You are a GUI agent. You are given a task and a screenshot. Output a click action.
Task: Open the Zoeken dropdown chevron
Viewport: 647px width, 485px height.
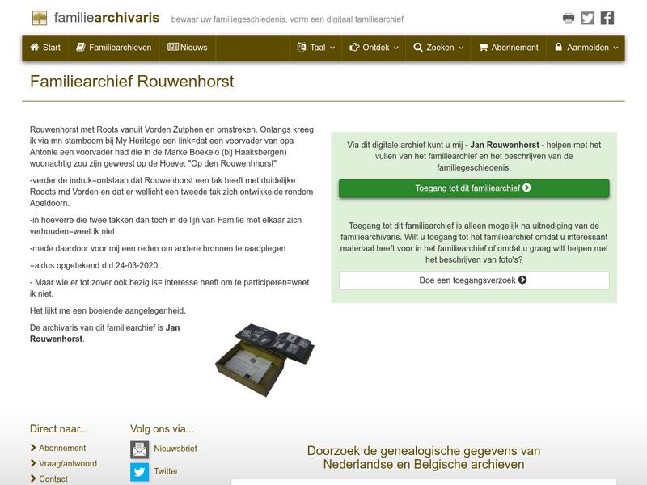click(459, 48)
